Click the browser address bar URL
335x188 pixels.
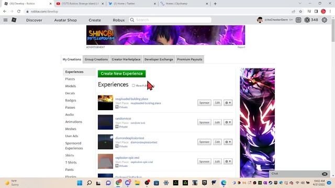44,11
